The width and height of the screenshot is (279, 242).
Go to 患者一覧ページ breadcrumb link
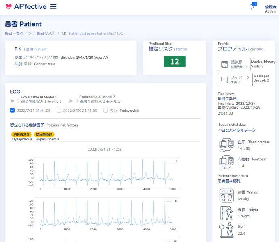pos(18,33)
